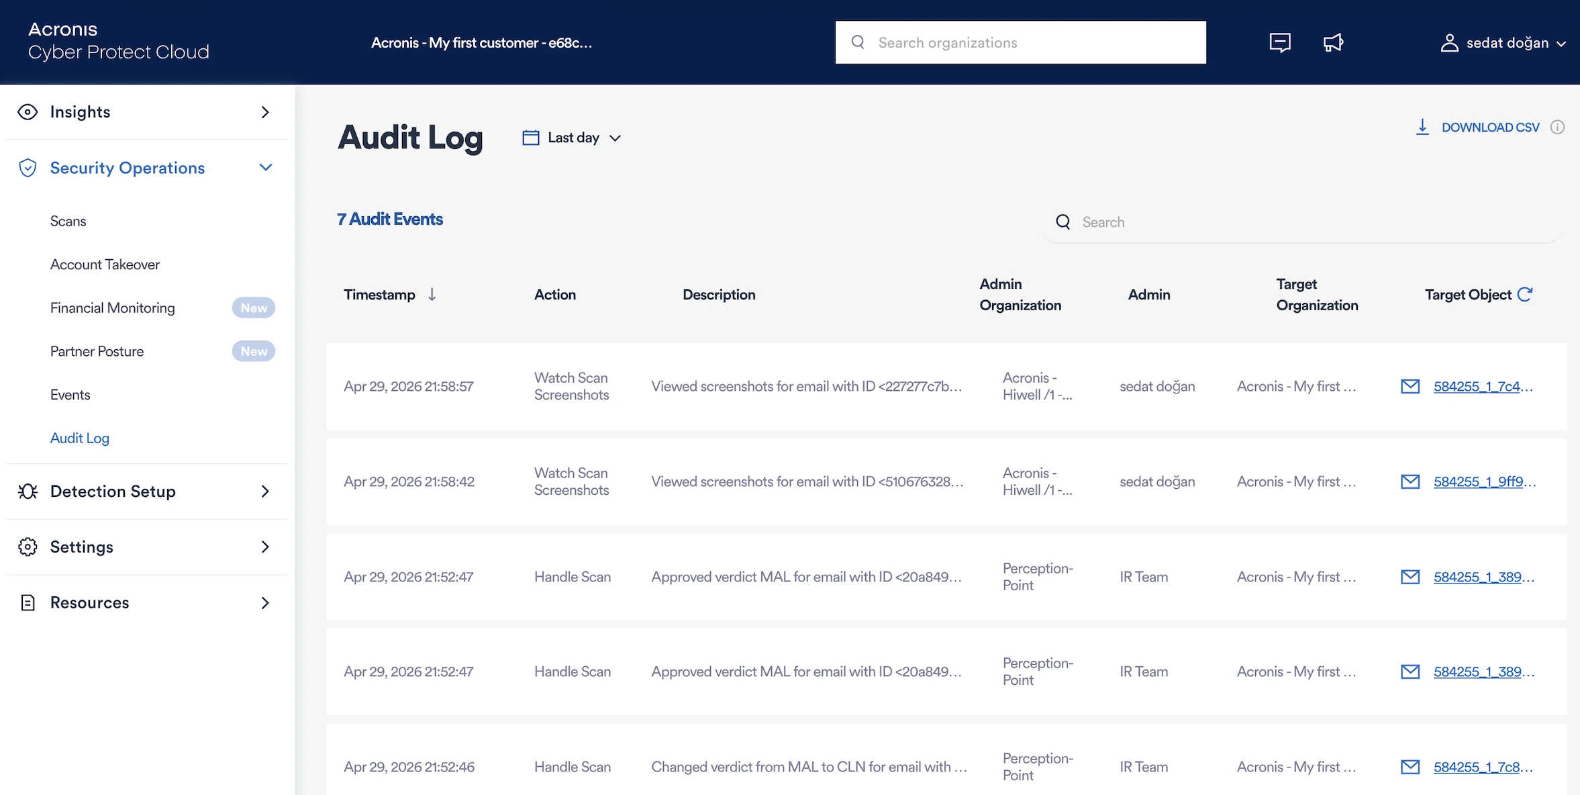
Task: Click envelope icon in 21:52:46 row
Action: tap(1410, 767)
